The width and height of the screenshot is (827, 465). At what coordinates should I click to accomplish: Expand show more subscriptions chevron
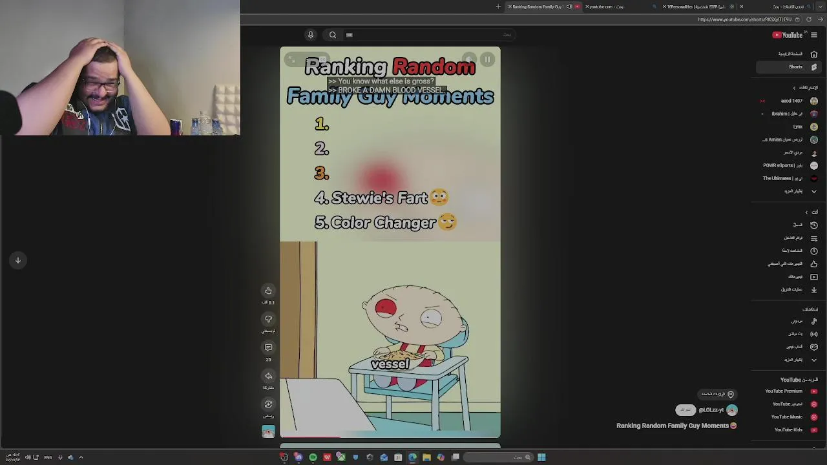814,191
